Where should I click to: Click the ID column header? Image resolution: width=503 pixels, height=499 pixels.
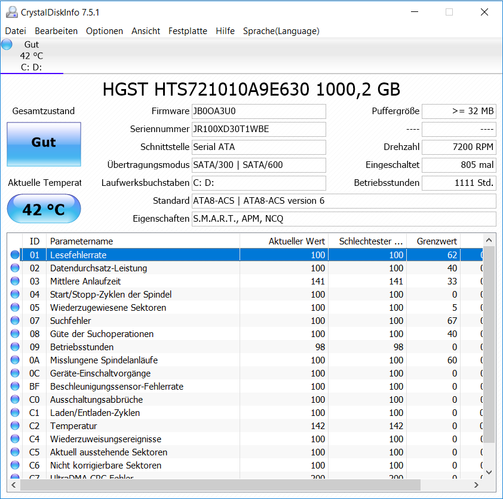click(x=34, y=241)
